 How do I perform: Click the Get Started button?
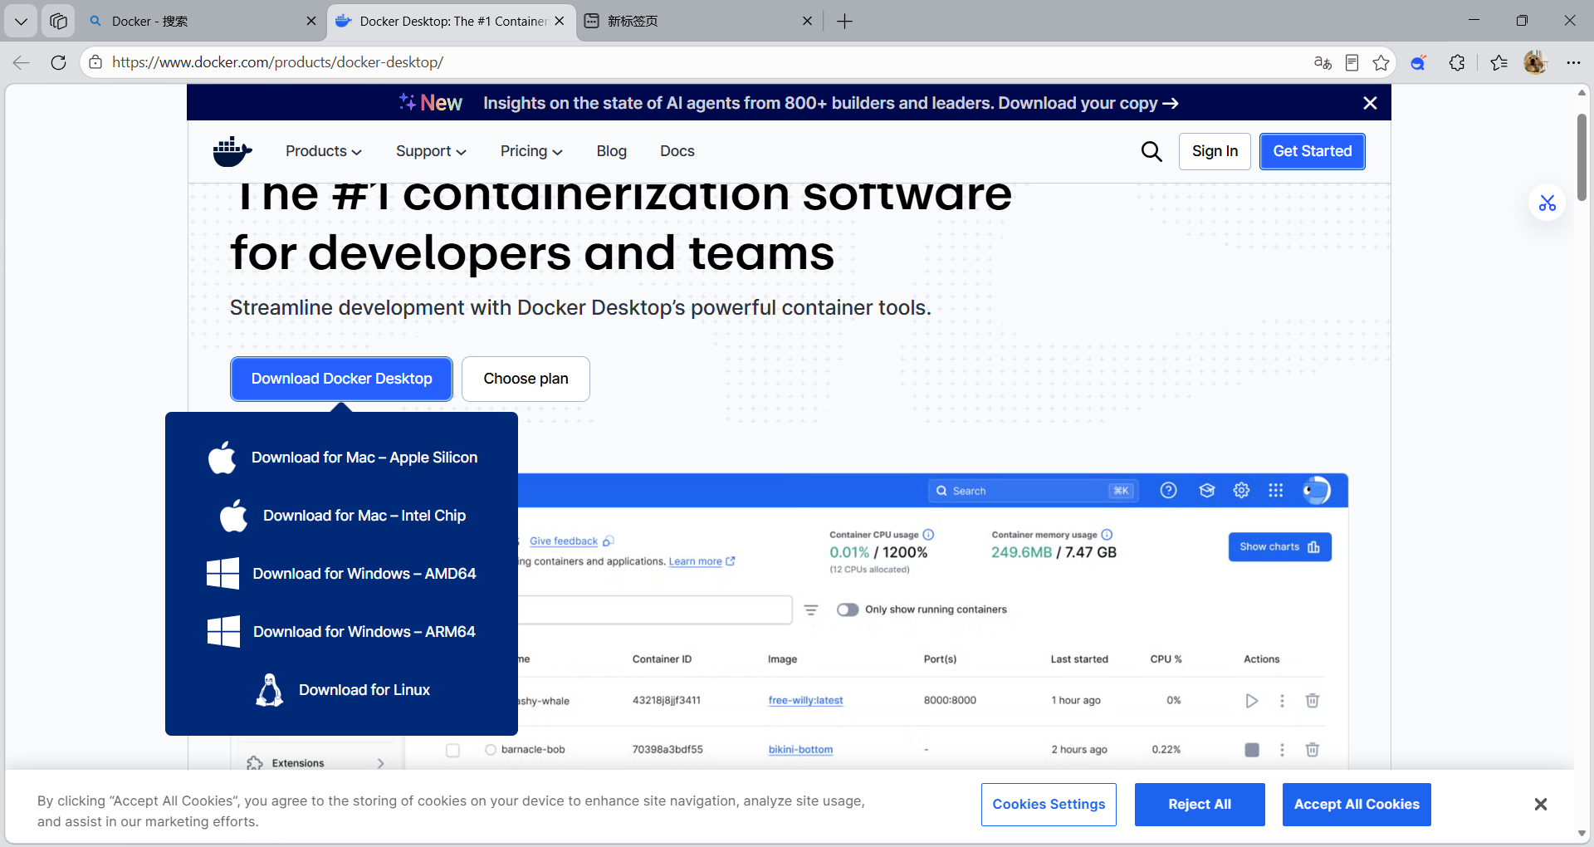point(1313,151)
